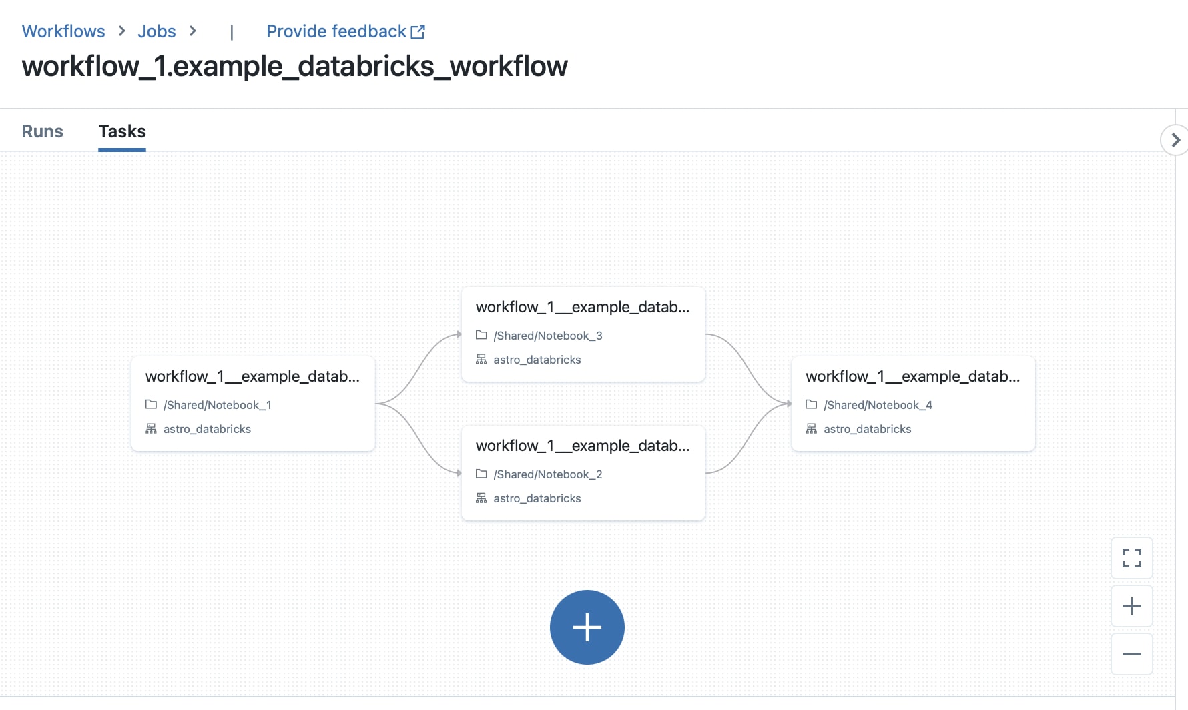The width and height of the screenshot is (1188, 710).
Task: Select the Notebook_1 task card
Action: pyautogui.click(x=254, y=403)
